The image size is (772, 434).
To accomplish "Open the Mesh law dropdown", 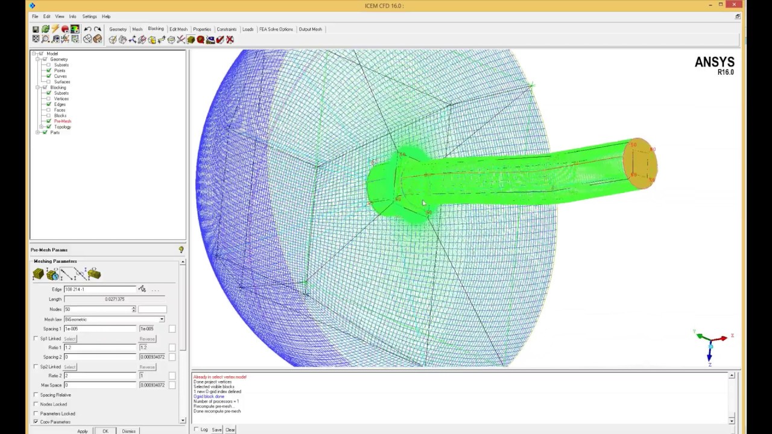I will click(162, 319).
